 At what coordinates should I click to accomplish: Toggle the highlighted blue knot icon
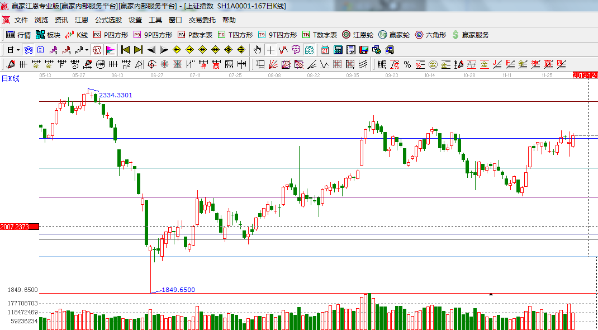click(x=28, y=50)
